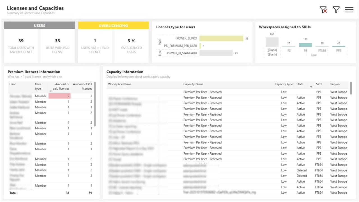Click the 3 % overlicenced users card

(132, 41)
